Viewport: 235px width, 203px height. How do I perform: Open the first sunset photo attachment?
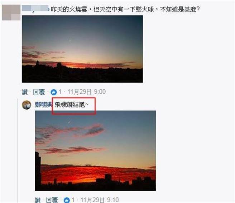(82, 49)
